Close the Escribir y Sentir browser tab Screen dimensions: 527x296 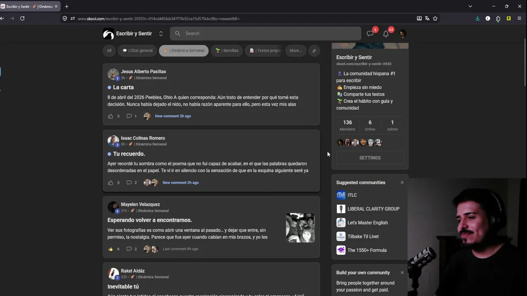pyautogui.click(x=56, y=7)
